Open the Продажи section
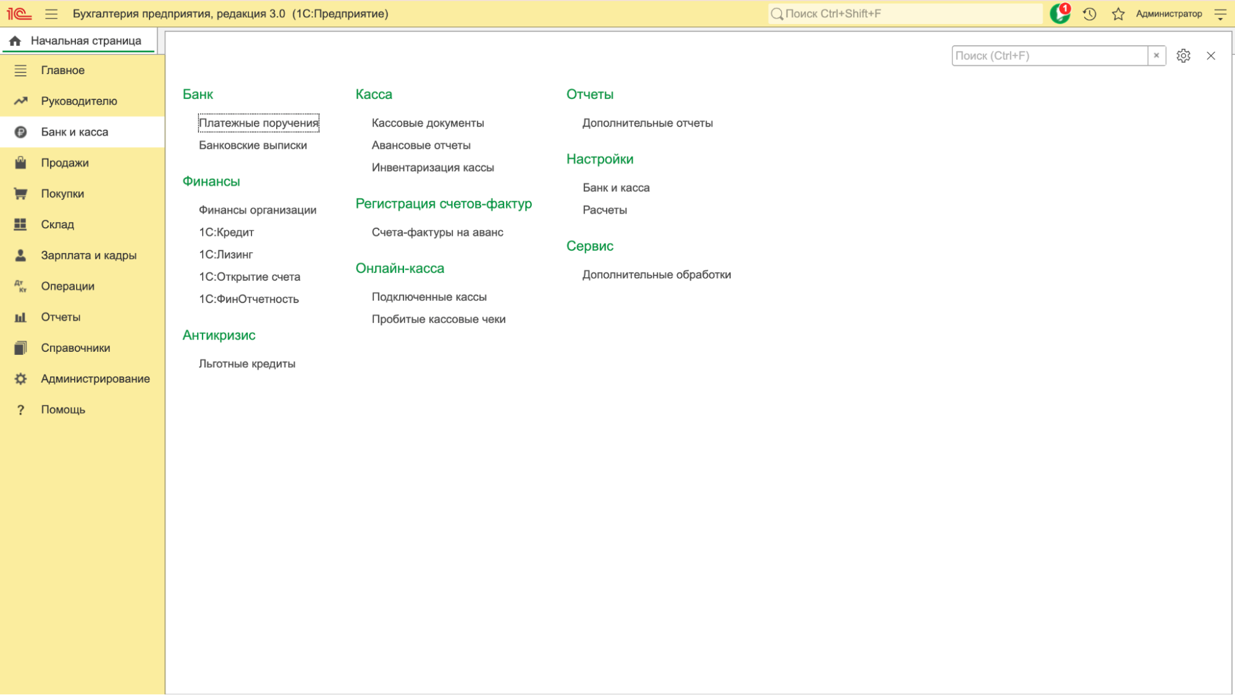The image size is (1235, 695). (65, 162)
